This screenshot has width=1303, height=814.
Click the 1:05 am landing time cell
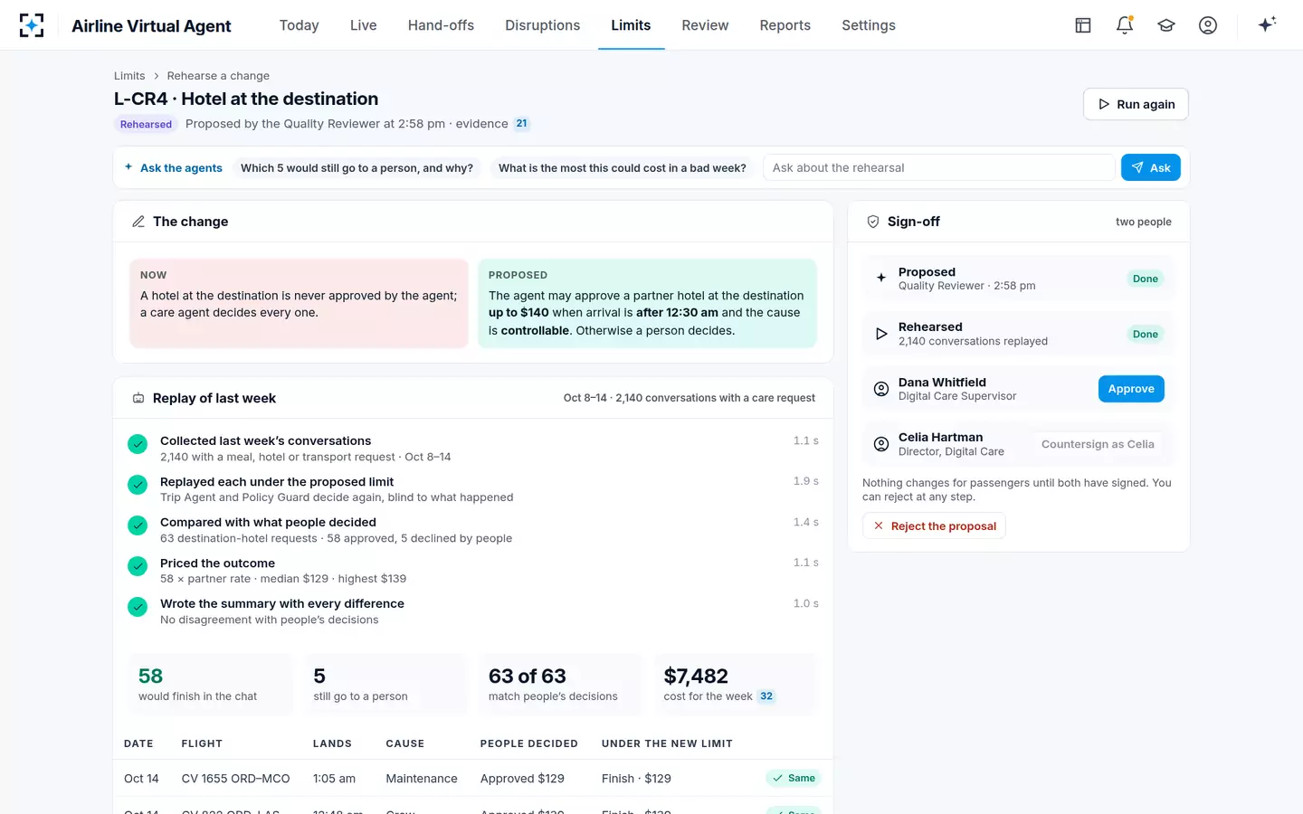point(334,779)
